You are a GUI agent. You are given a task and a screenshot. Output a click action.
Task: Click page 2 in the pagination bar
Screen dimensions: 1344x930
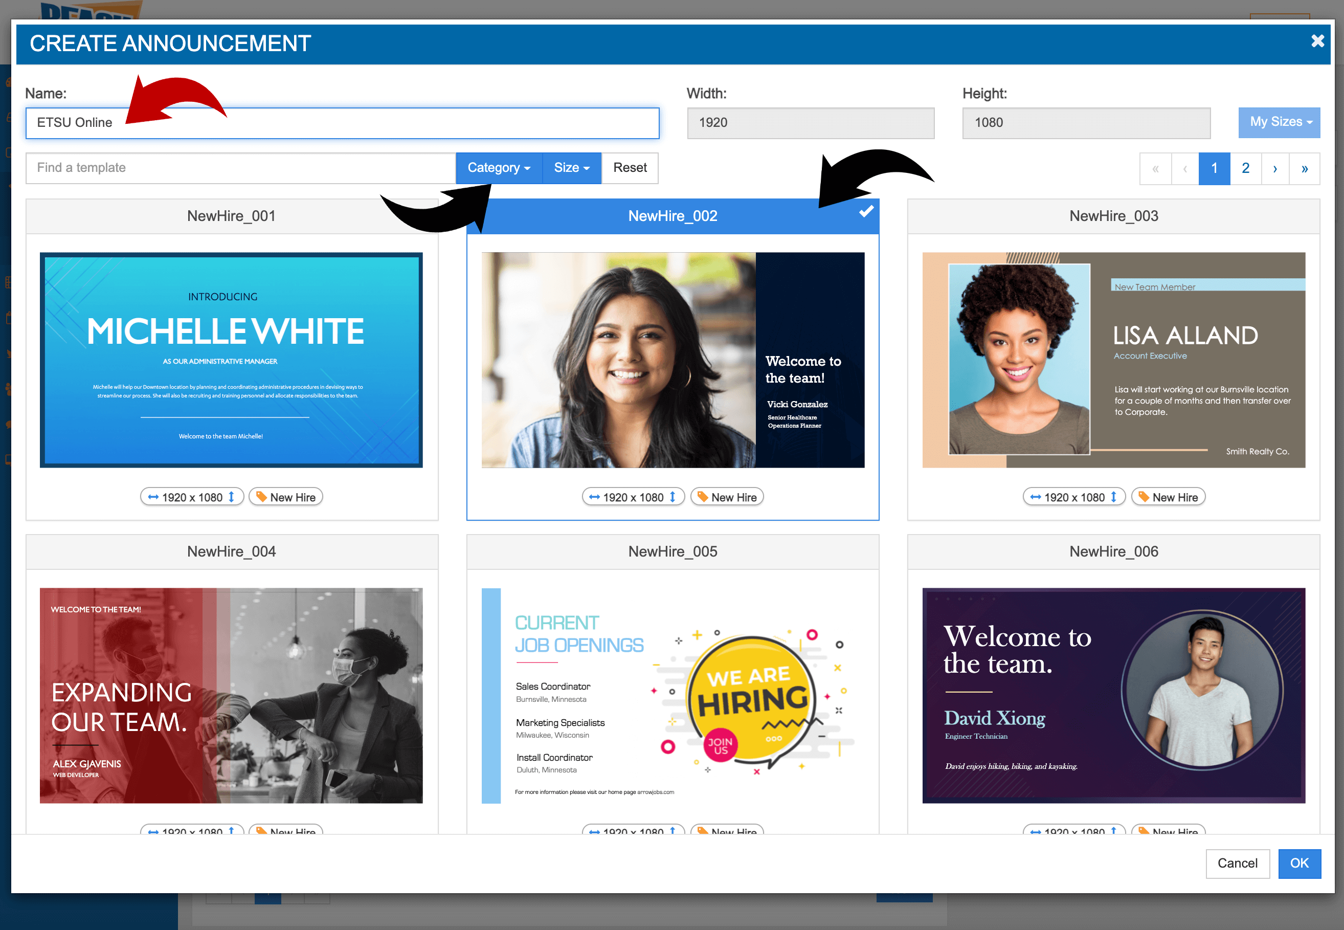(1246, 169)
